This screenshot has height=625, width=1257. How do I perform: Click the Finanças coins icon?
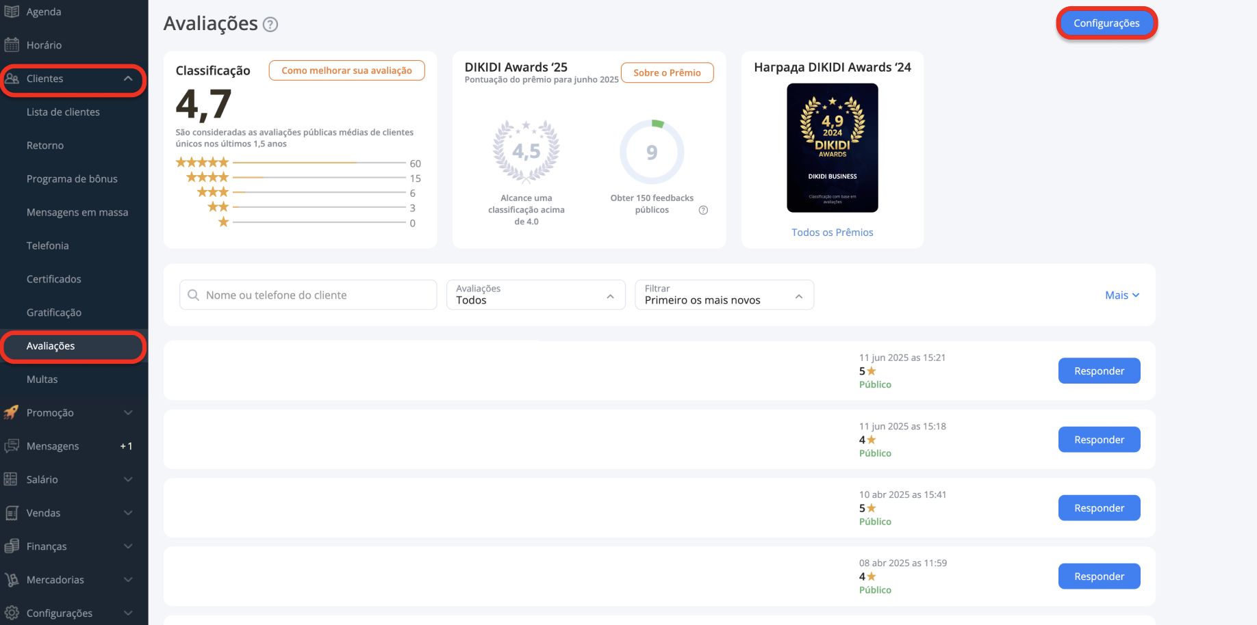tap(12, 546)
